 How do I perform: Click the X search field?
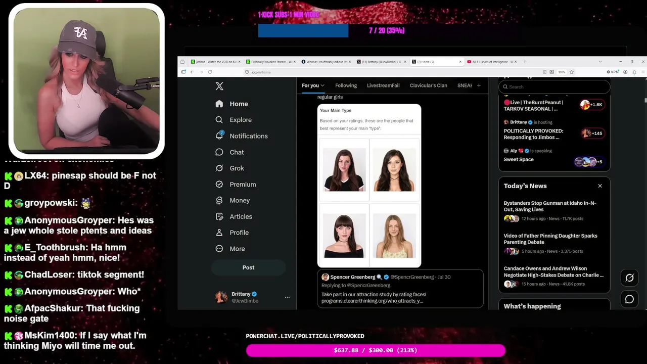coord(554,87)
